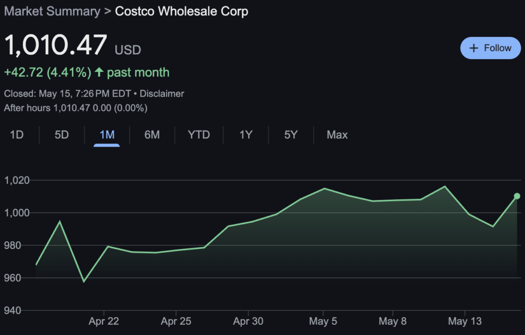Open the Disclaimer link
The width and height of the screenshot is (525, 335).
[x=161, y=93]
